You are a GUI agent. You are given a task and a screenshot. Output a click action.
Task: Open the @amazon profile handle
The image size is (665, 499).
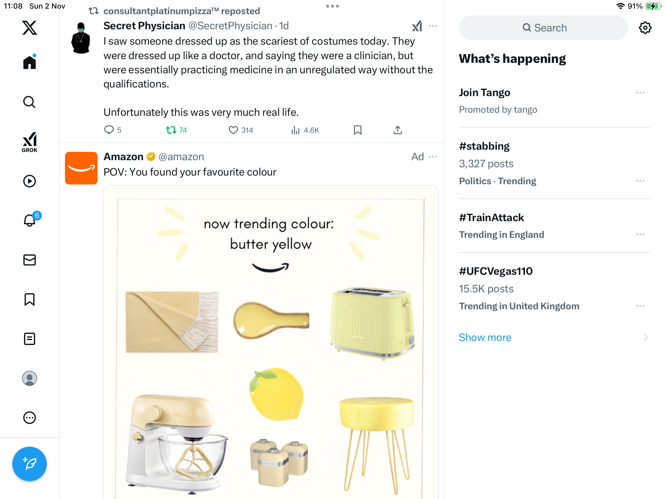pos(181,157)
